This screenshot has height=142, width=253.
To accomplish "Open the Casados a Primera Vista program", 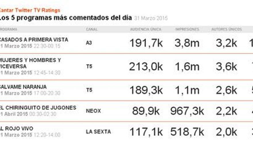I will [34, 40].
